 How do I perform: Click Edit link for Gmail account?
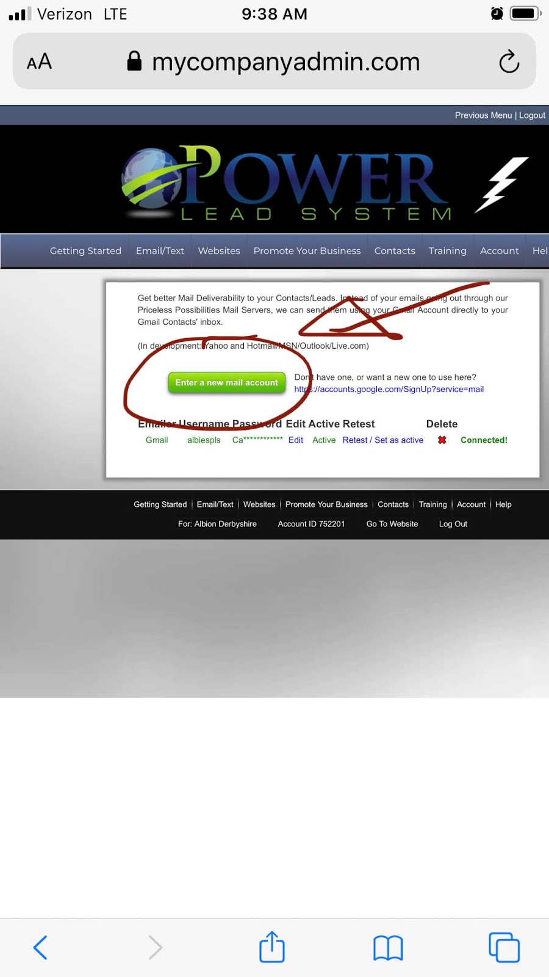(x=296, y=440)
